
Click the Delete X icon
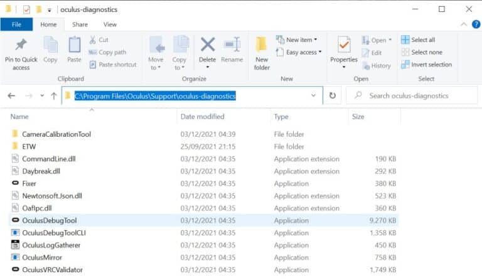click(208, 45)
